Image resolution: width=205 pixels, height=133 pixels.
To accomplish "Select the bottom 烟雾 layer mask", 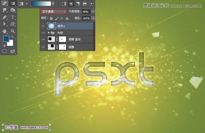I will [x=62, y=47].
